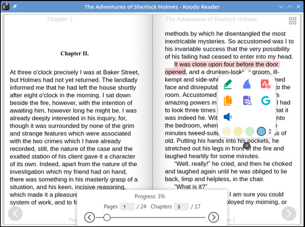The image size is (305, 227).
Task: Read the selection aloud with the speaker icon
Action: [x=227, y=117]
